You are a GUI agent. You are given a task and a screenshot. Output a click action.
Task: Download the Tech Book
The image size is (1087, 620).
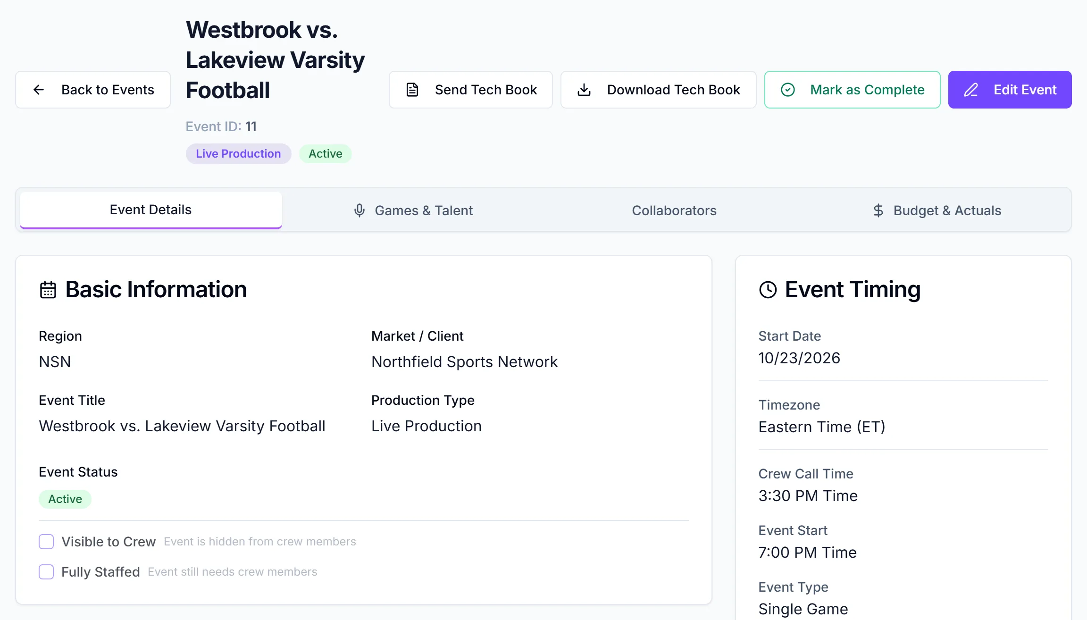coord(659,90)
